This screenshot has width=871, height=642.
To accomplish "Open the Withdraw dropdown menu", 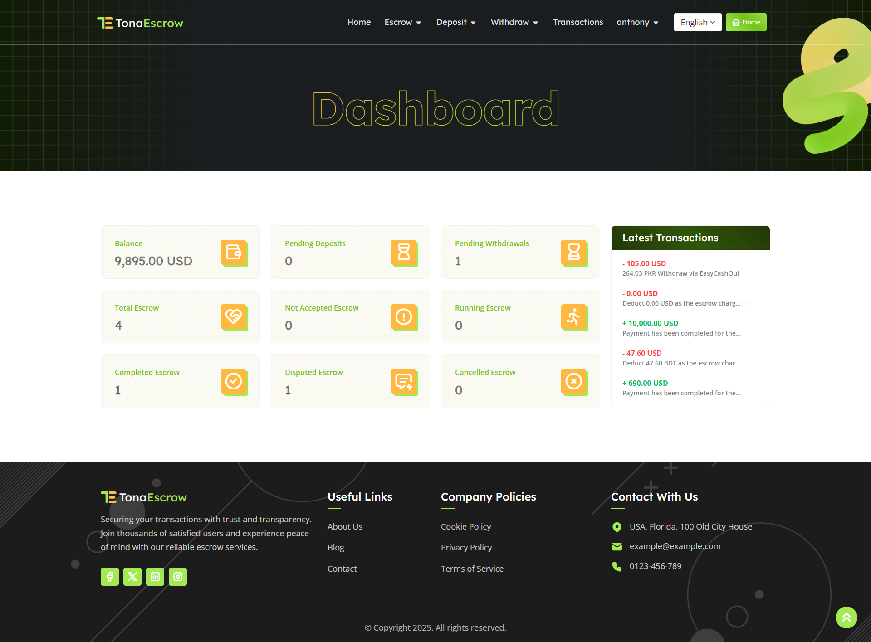I will (514, 22).
